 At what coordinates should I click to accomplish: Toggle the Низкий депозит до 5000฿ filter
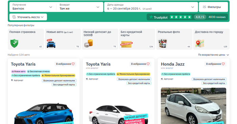pos(100,39)
